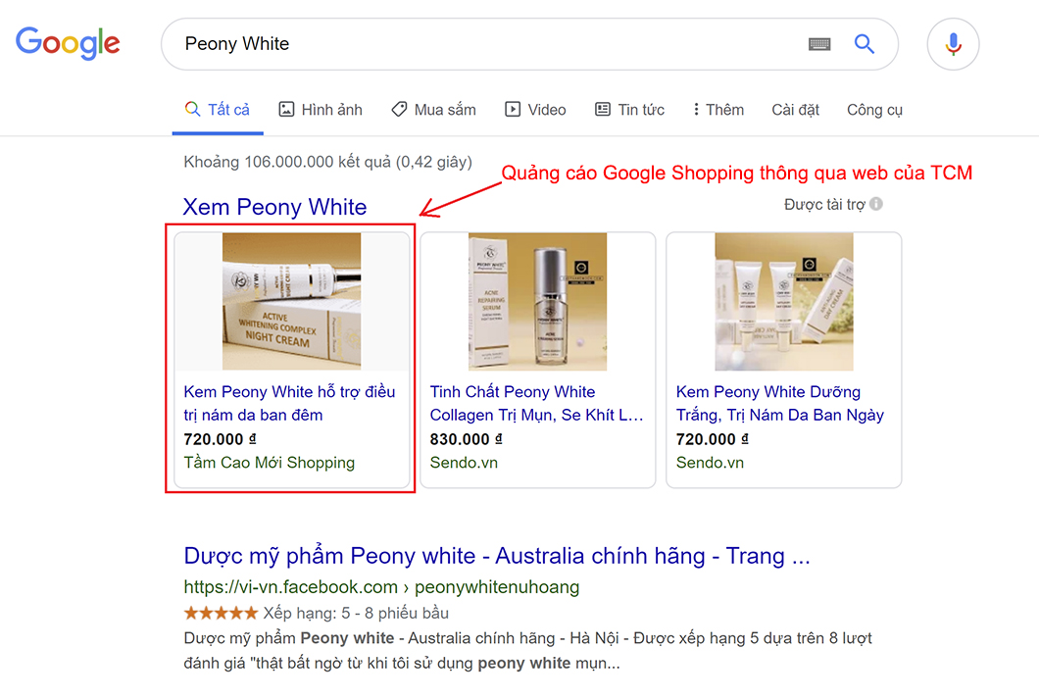Switch to the Mua sắm tab

pyautogui.click(x=433, y=110)
